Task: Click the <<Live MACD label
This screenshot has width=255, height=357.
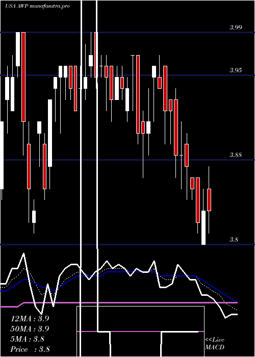Action: [215, 344]
